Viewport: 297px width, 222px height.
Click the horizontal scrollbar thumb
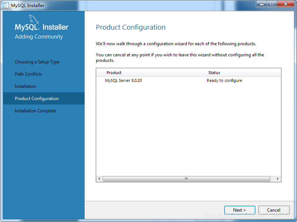coord(187,179)
